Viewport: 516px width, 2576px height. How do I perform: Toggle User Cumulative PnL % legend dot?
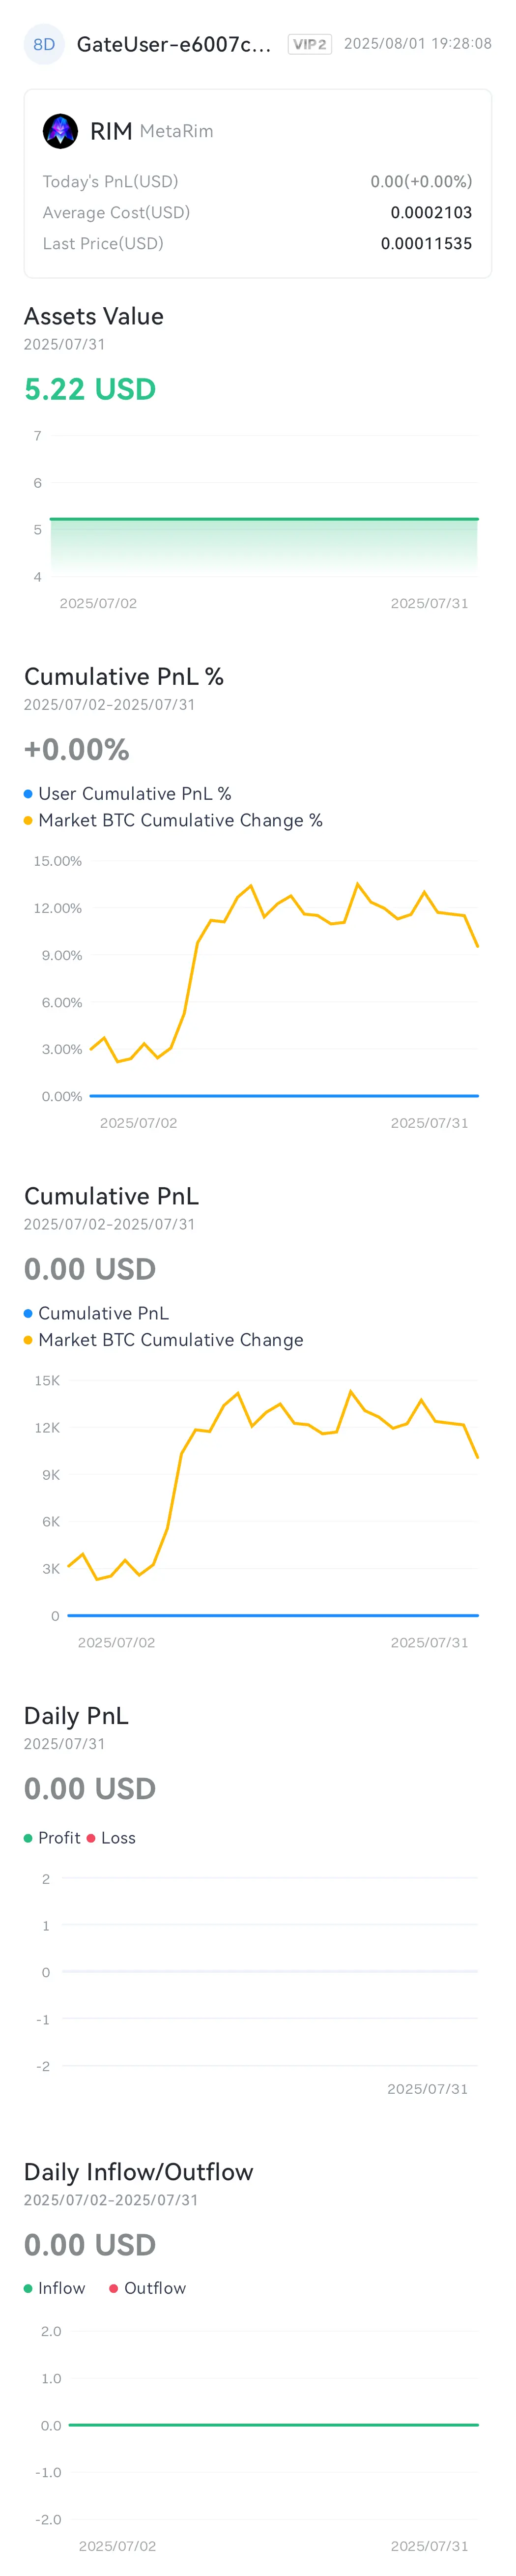pyautogui.click(x=28, y=794)
